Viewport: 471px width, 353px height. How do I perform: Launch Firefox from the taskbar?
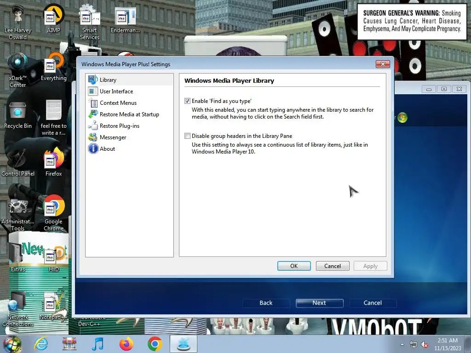pos(126,344)
